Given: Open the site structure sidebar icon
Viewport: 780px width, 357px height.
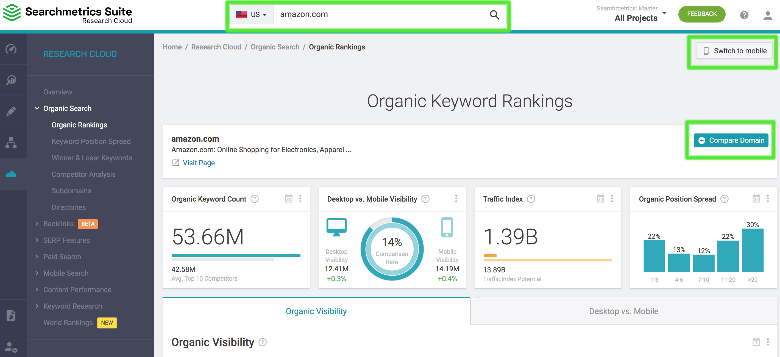Looking at the screenshot, I should (11, 143).
